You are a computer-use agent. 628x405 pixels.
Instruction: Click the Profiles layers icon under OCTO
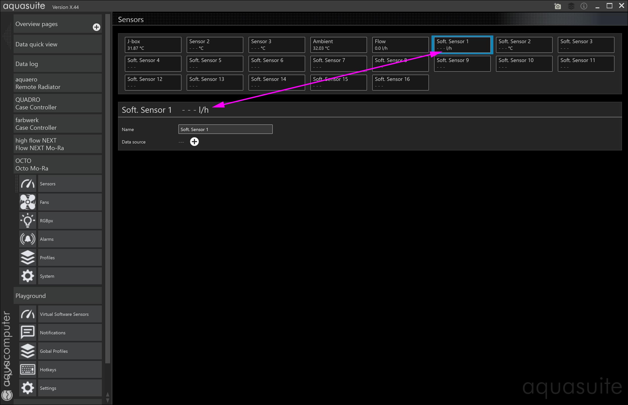tap(28, 257)
